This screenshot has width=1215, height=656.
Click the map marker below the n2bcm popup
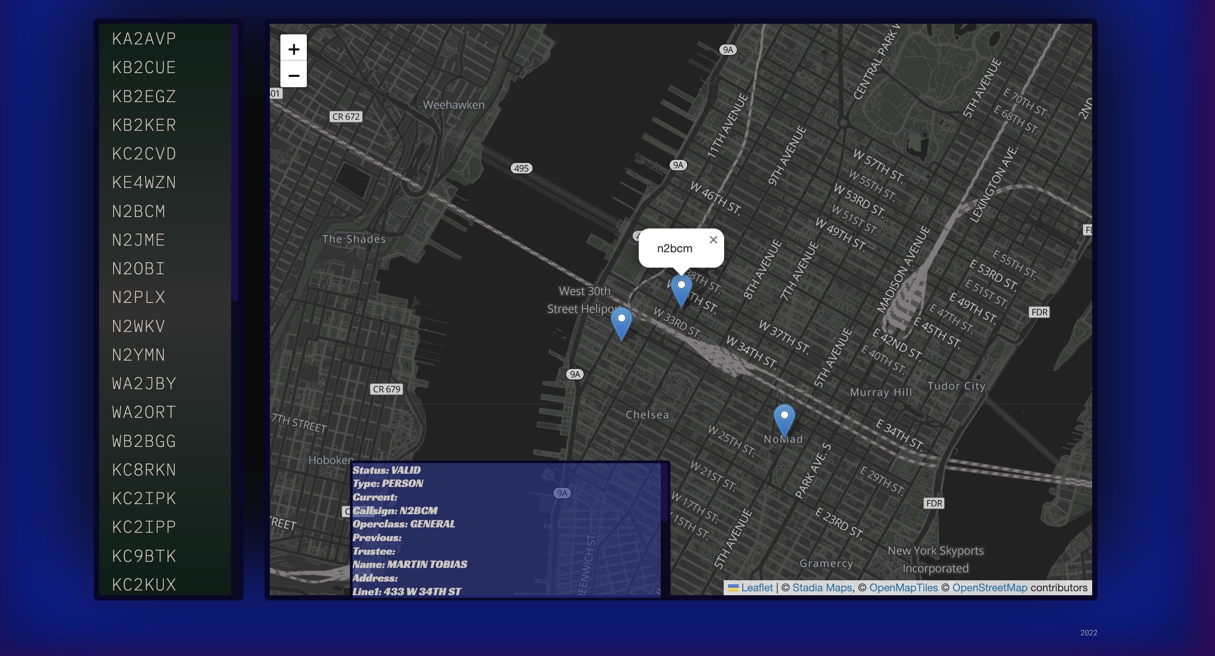pos(681,291)
